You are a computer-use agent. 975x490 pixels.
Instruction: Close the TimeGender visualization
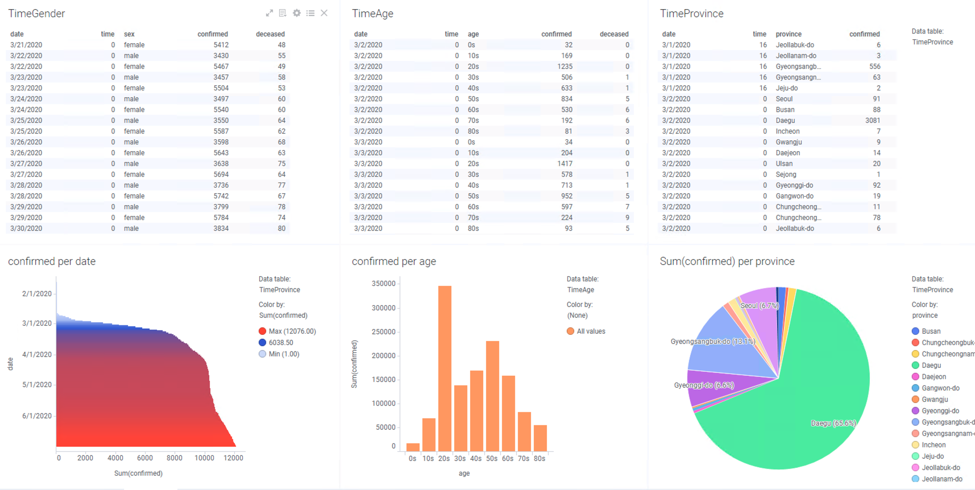pos(324,13)
